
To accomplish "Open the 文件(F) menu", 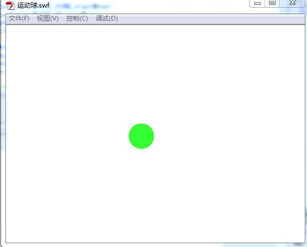I will [x=19, y=18].
